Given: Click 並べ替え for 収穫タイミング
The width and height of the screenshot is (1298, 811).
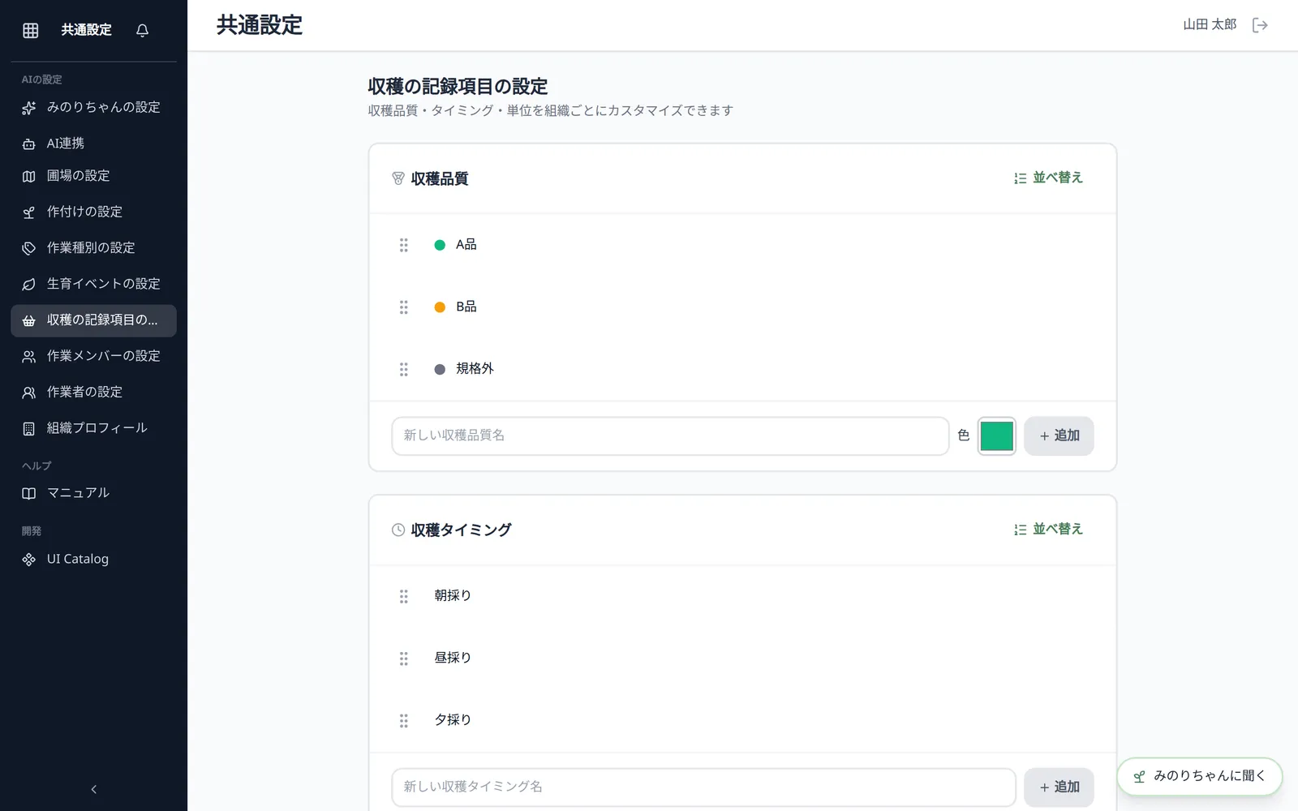Looking at the screenshot, I should (1048, 529).
